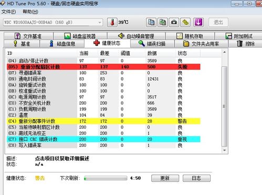Click the copy text to clipboard icon
Viewport: 262px width, 195px height.
(151, 22)
